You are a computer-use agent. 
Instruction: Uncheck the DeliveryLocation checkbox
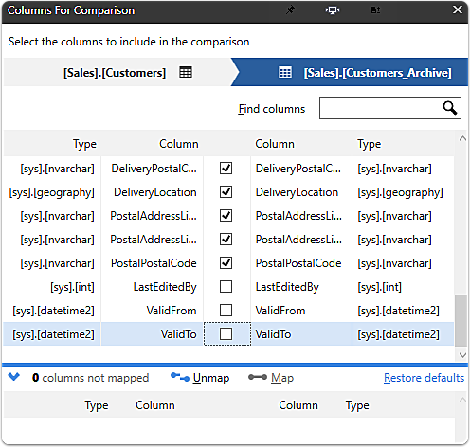point(226,192)
